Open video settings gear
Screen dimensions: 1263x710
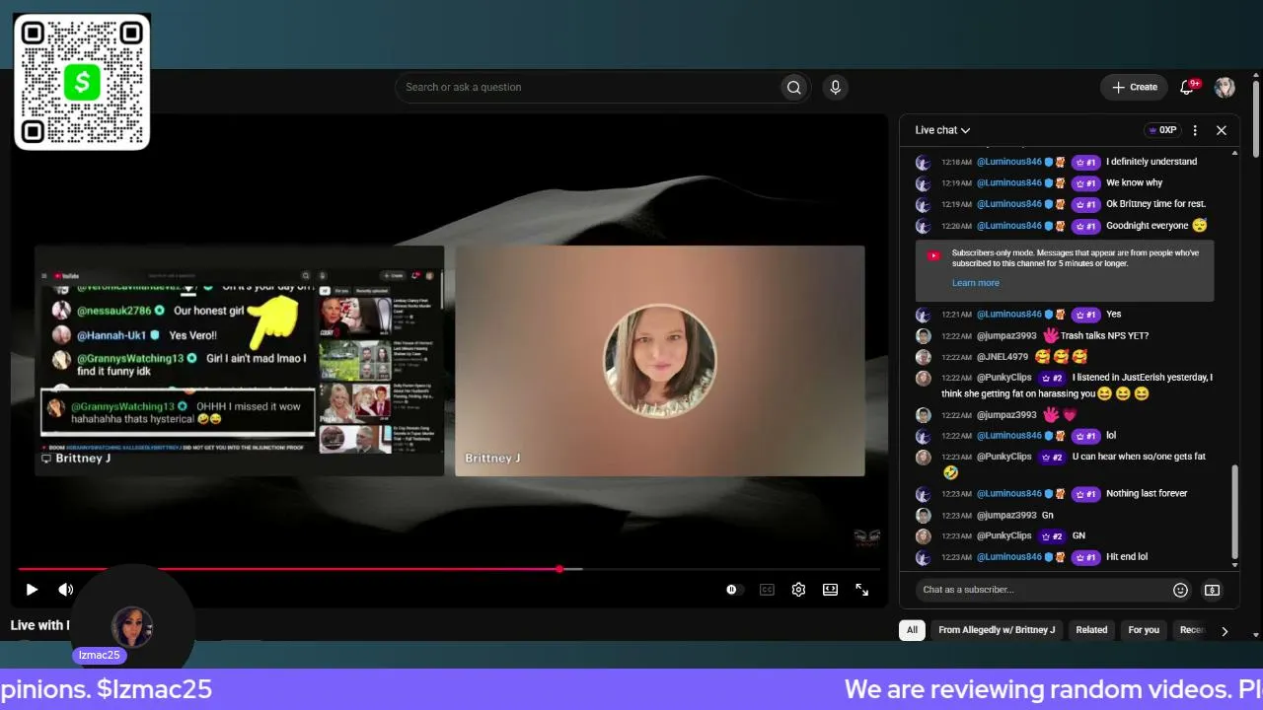(x=798, y=590)
